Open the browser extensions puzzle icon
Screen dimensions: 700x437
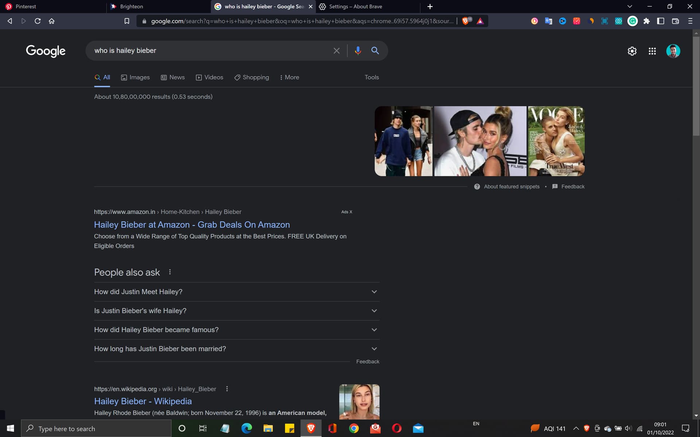(646, 21)
